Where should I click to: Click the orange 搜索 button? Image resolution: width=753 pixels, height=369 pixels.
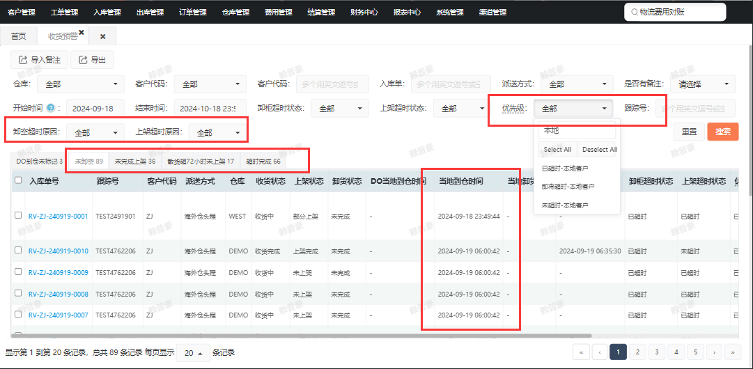(x=723, y=132)
